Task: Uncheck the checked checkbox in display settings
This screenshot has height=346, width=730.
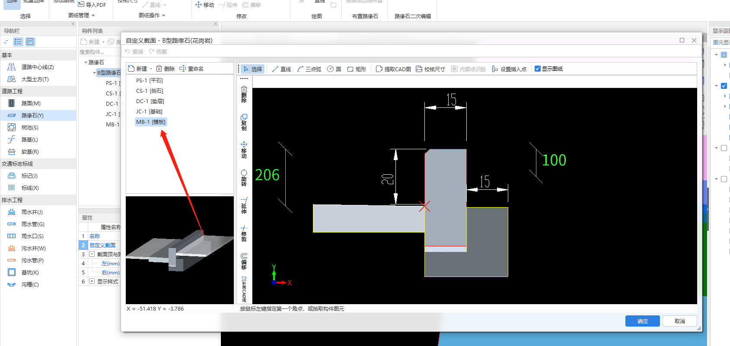Action: coord(724,86)
